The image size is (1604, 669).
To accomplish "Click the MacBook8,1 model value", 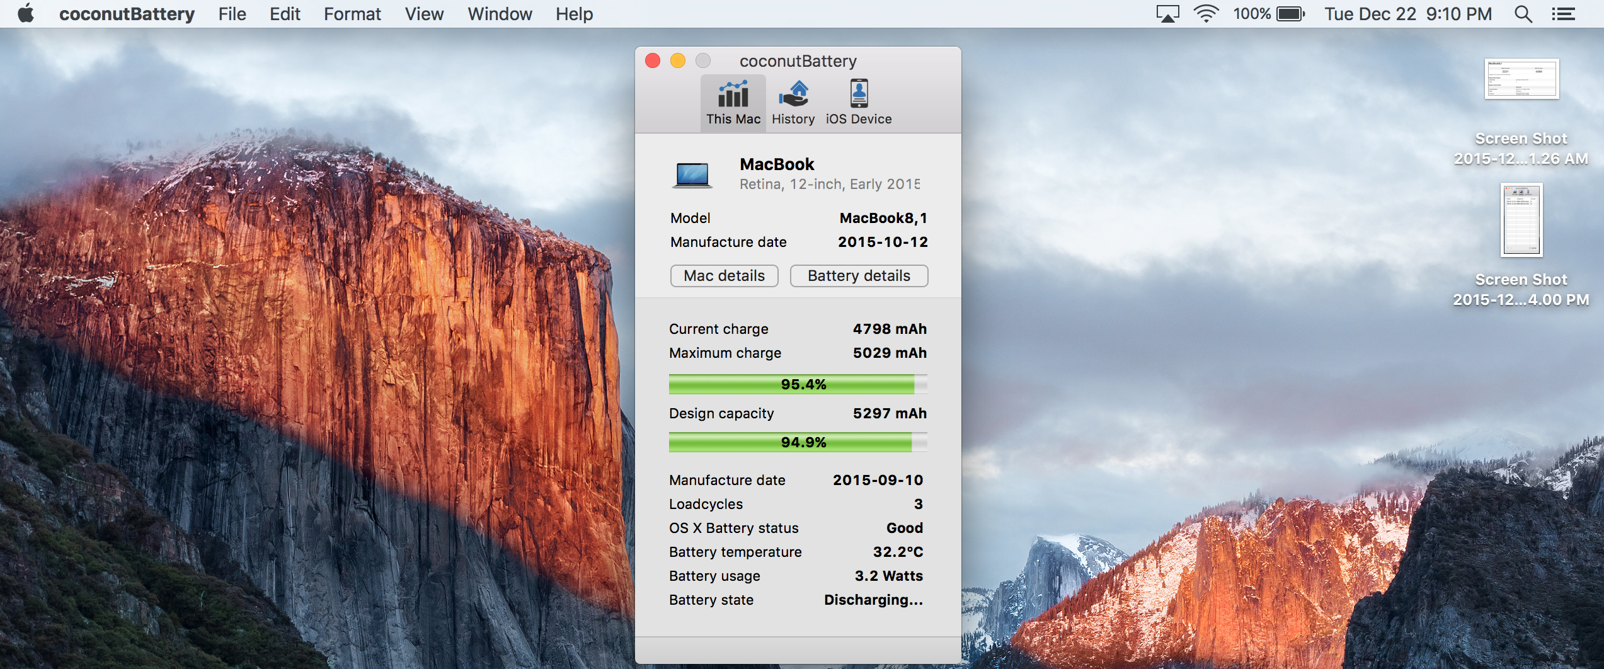I will (x=883, y=218).
